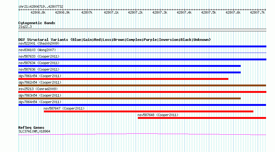Select the thin blue line for nsv834103
Viewport: 275px width, 152px height.
[142, 53]
